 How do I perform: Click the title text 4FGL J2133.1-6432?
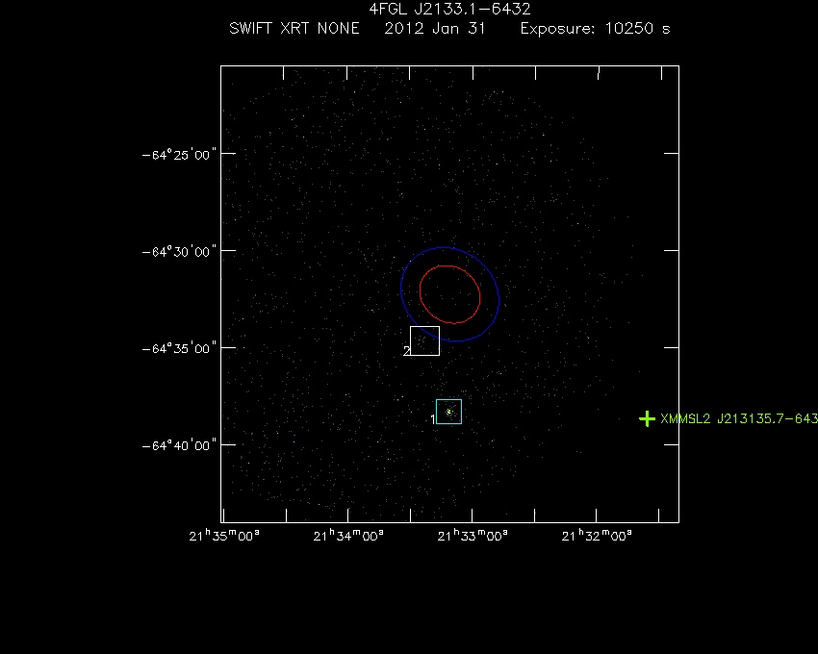449,9
